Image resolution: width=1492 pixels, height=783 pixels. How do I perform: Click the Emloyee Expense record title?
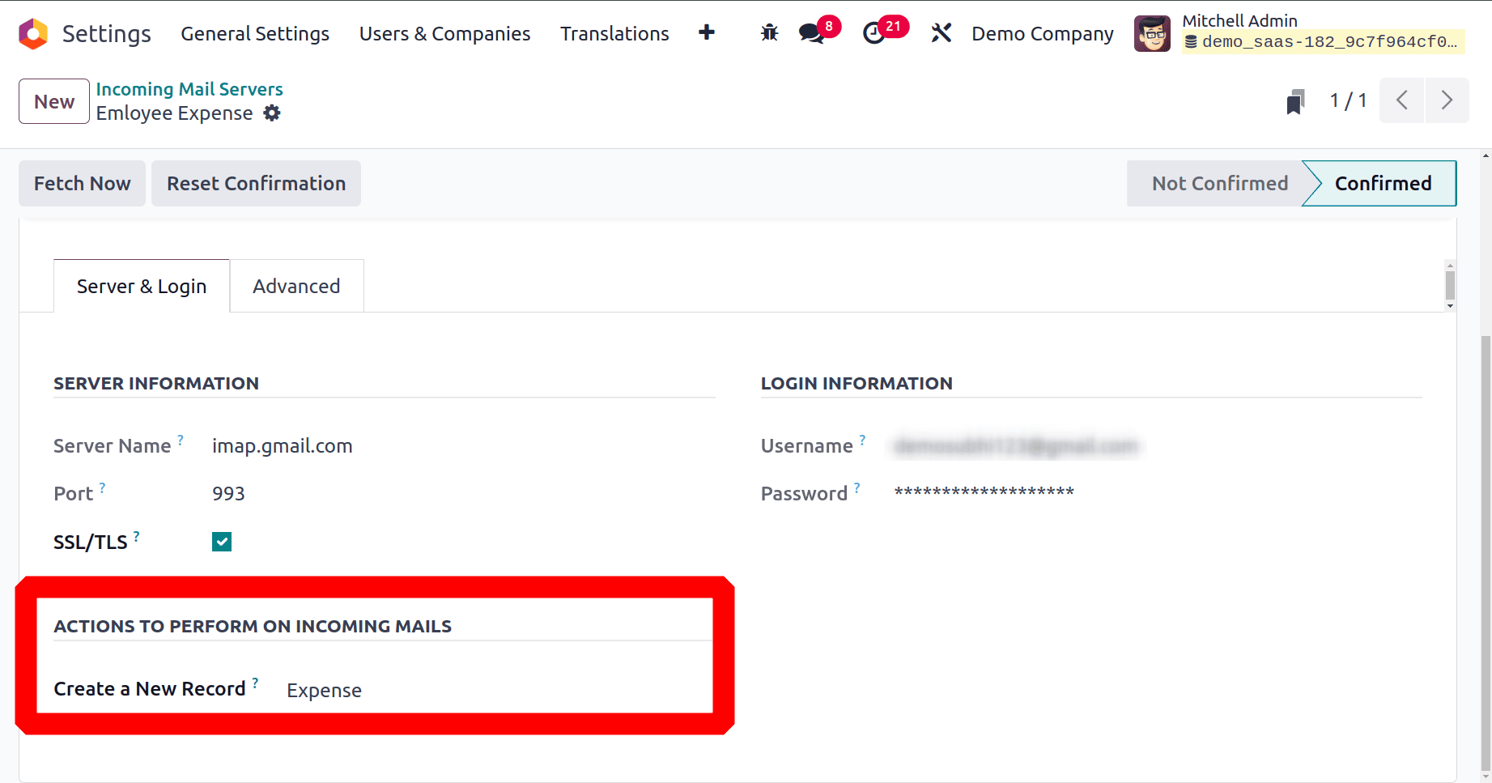174,113
